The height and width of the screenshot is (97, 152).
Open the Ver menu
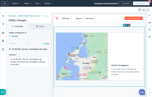tap(38, 3)
